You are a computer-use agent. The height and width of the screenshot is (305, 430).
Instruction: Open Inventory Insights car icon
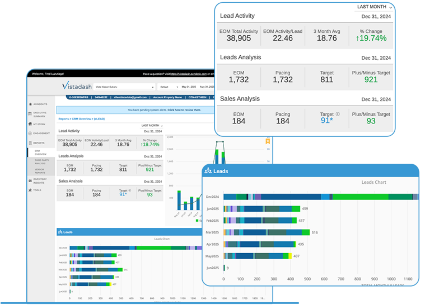tap(30, 180)
